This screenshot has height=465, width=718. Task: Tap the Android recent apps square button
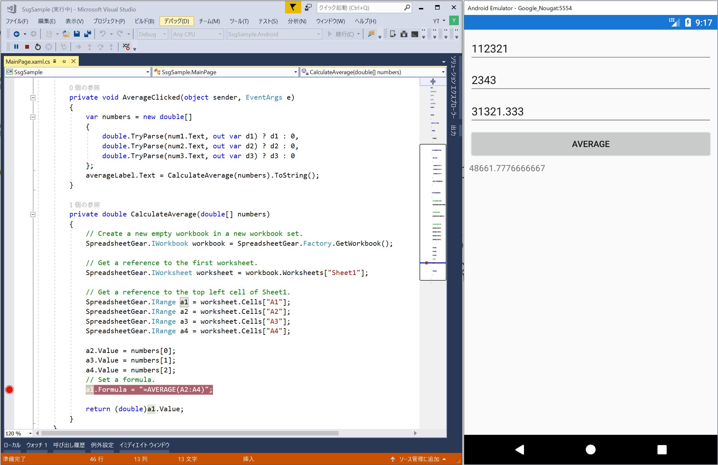point(662,449)
